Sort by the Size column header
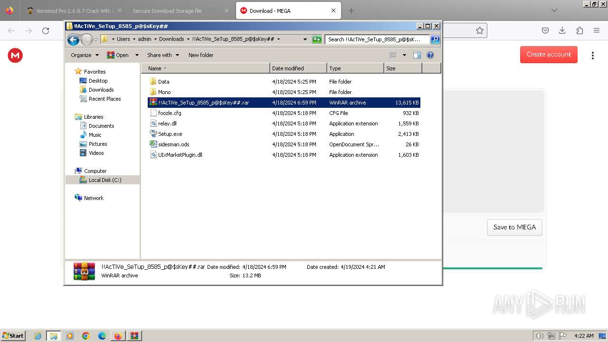 (x=403, y=68)
